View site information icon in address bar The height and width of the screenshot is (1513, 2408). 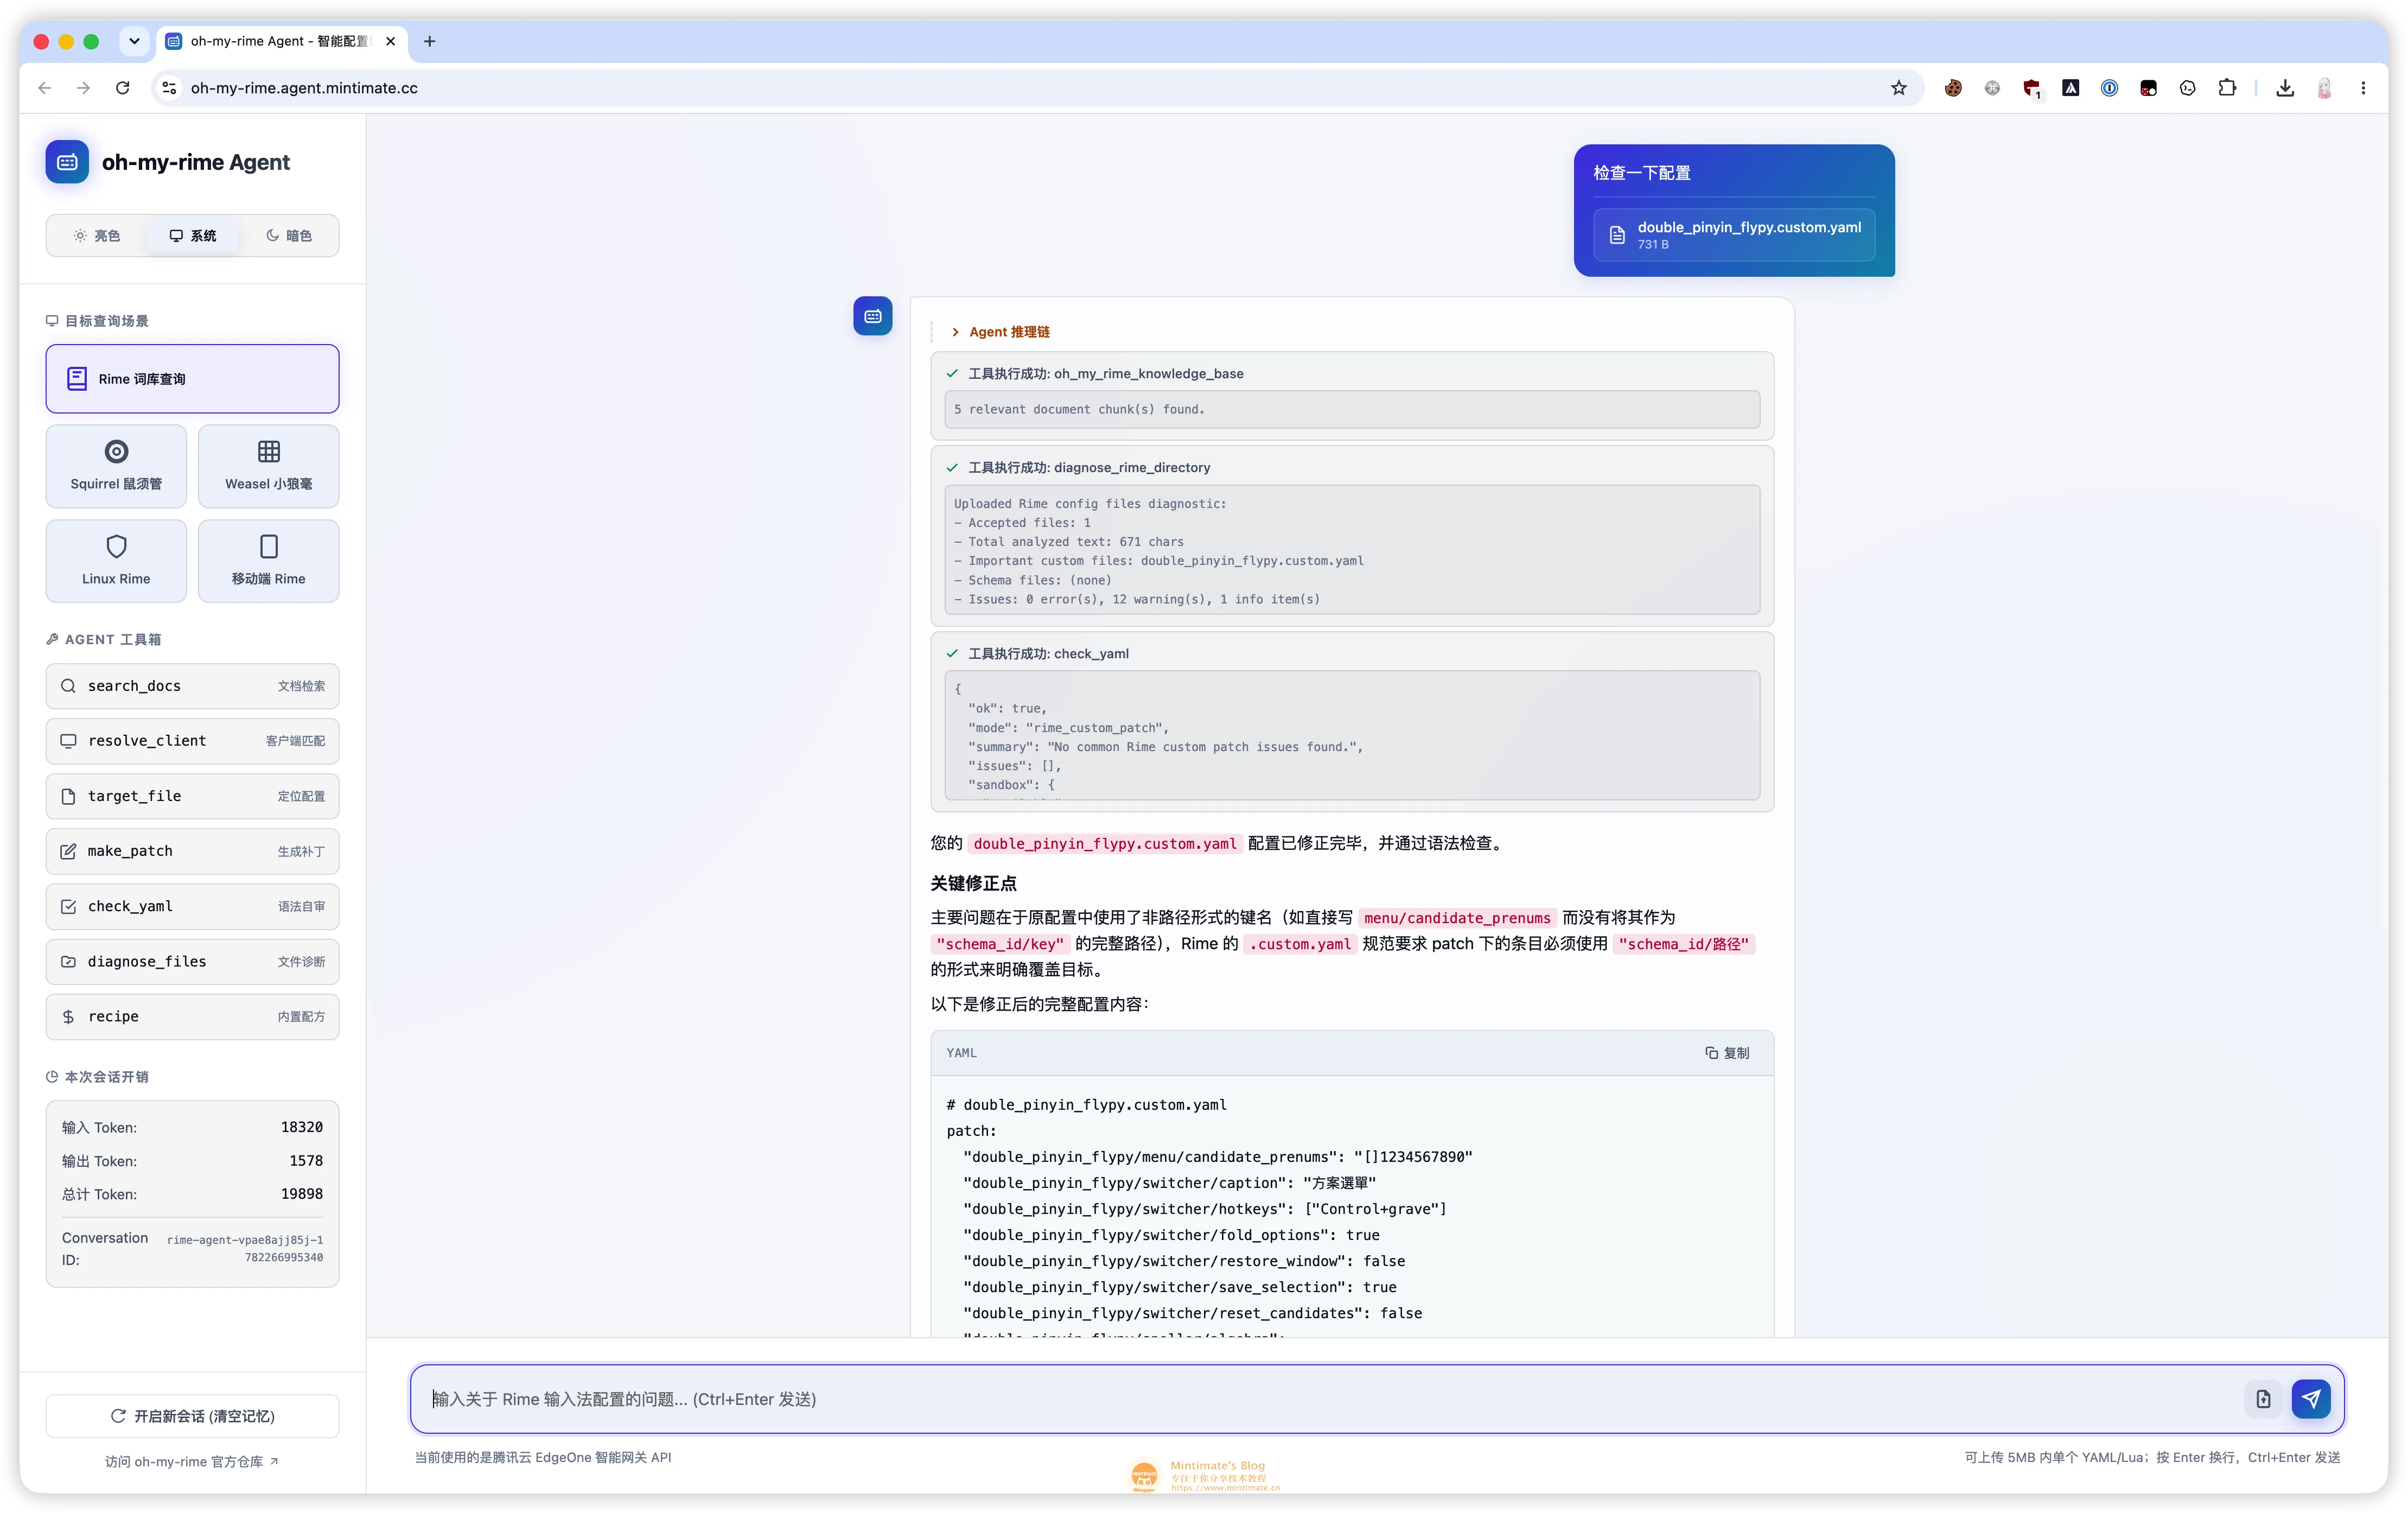[170, 88]
